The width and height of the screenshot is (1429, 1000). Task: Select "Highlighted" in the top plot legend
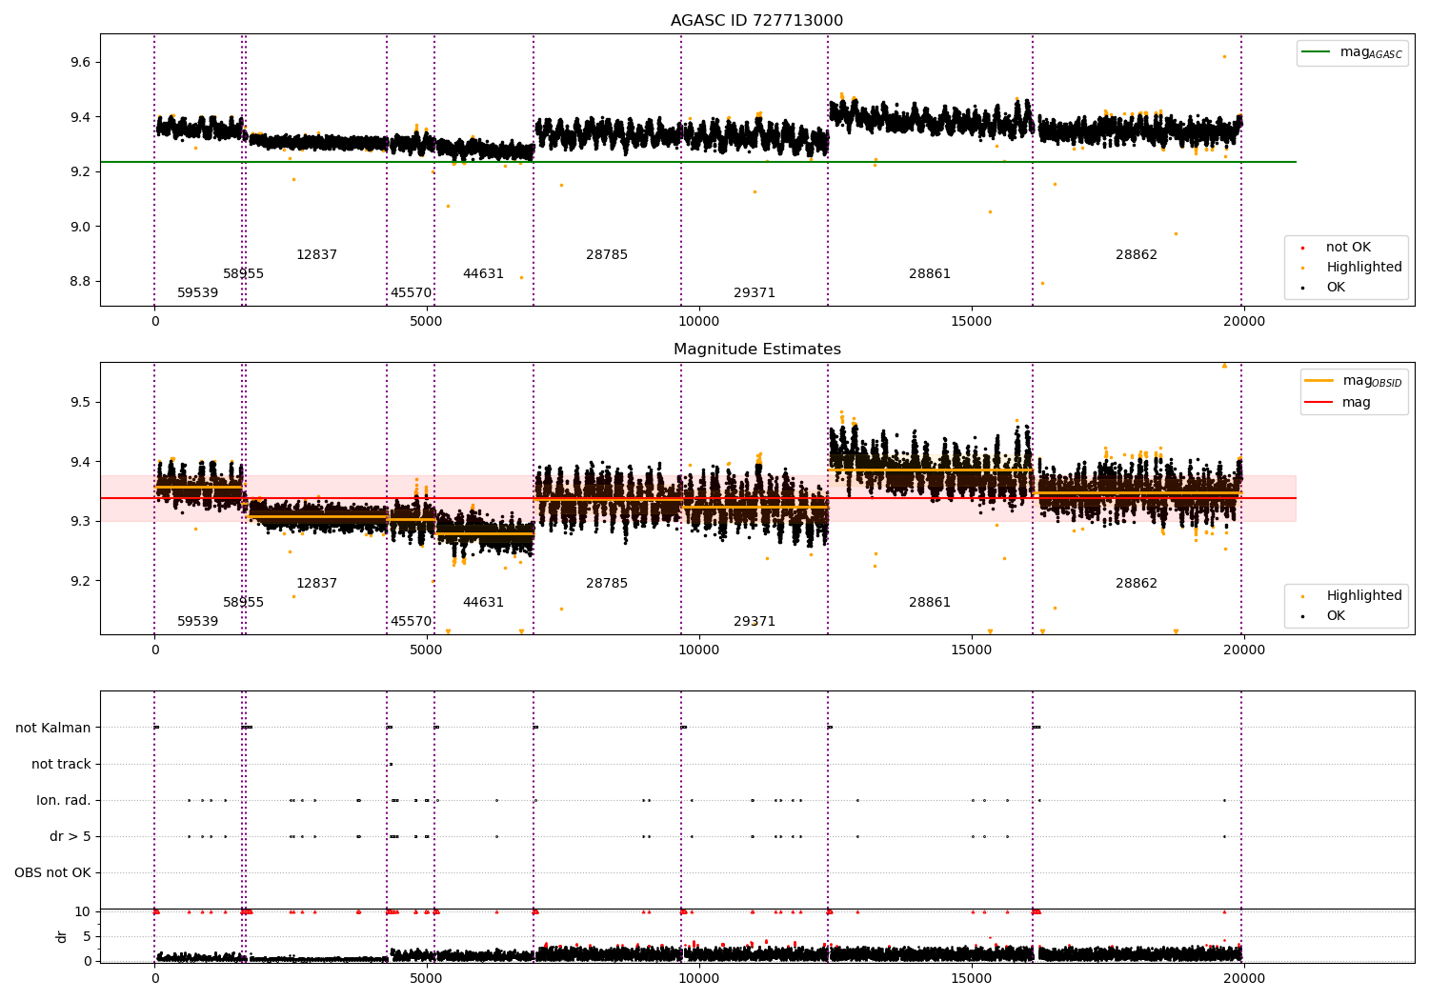(1364, 268)
